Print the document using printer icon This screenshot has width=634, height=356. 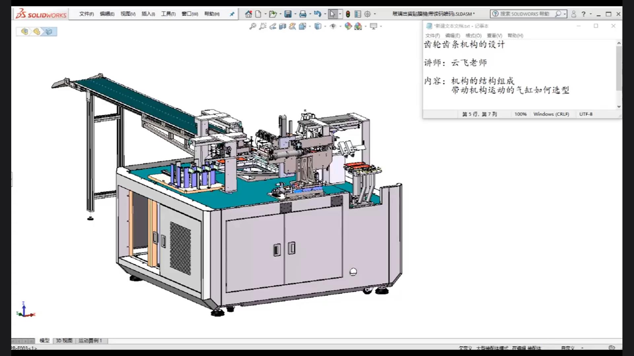[x=302, y=14]
